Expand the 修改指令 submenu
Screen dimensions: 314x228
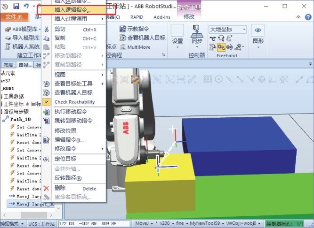79,149
